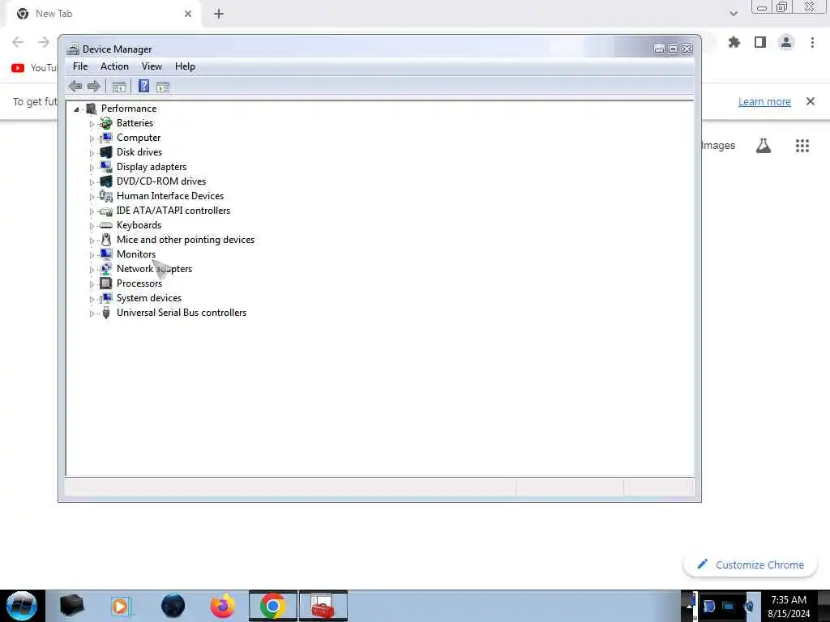This screenshot has height=622, width=830.
Task: Open a new Chrome tab with plus
Action: point(219,14)
